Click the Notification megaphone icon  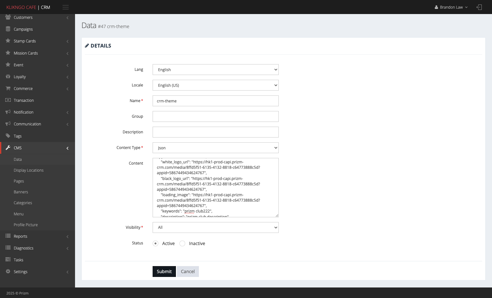tap(8, 112)
